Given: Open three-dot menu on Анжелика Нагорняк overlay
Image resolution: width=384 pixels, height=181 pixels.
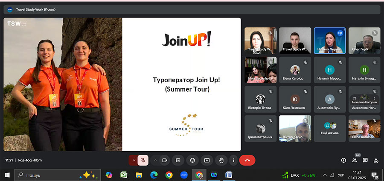Looking at the screenshot, I should pyautogui.click(x=374, y=98).
